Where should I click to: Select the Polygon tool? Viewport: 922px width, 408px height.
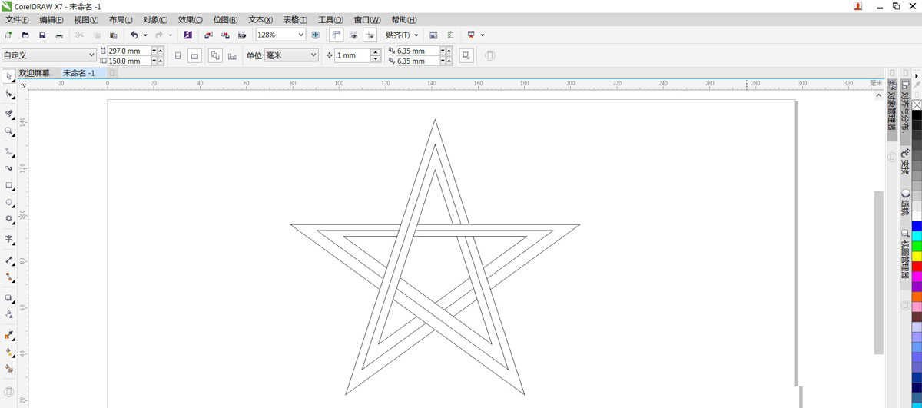tap(9, 219)
